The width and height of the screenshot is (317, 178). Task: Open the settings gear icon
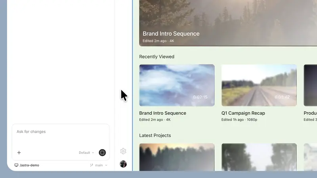pyautogui.click(x=123, y=151)
